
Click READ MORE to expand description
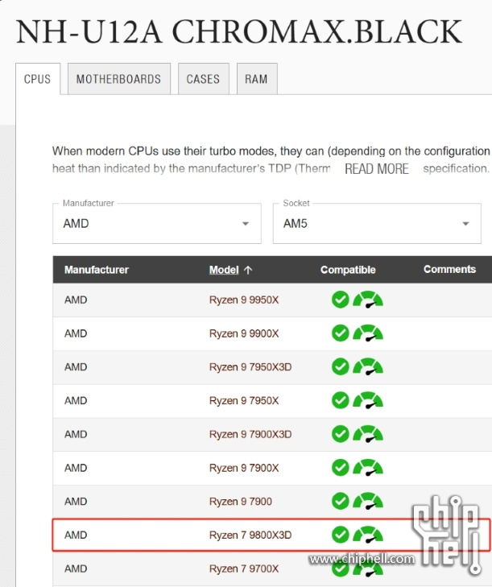tap(377, 169)
